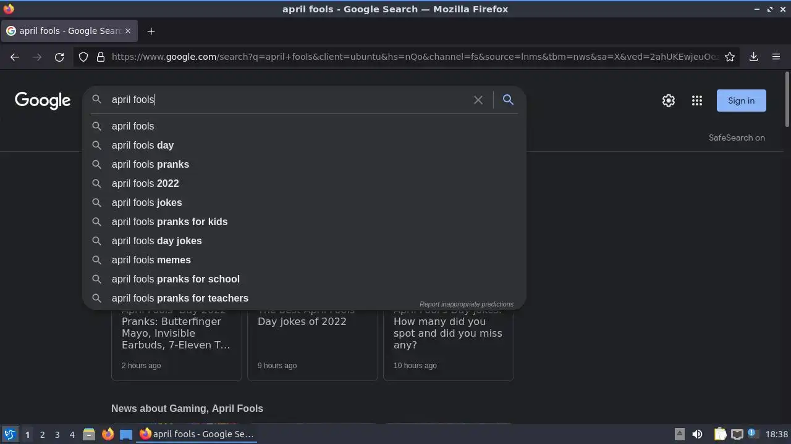Select the plain 'april fools' suggestion

tap(304, 126)
